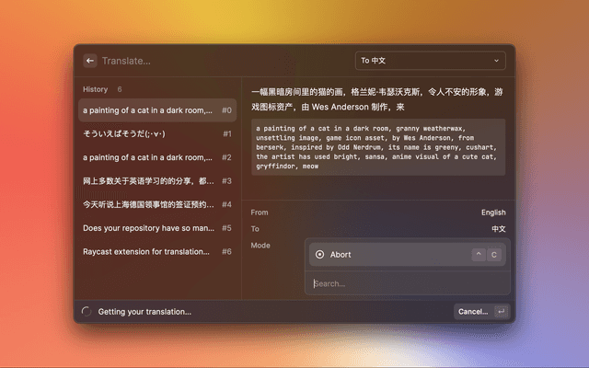589x368 pixels.
Task: Click the chevron on the language selector
Action: [x=497, y=61]
